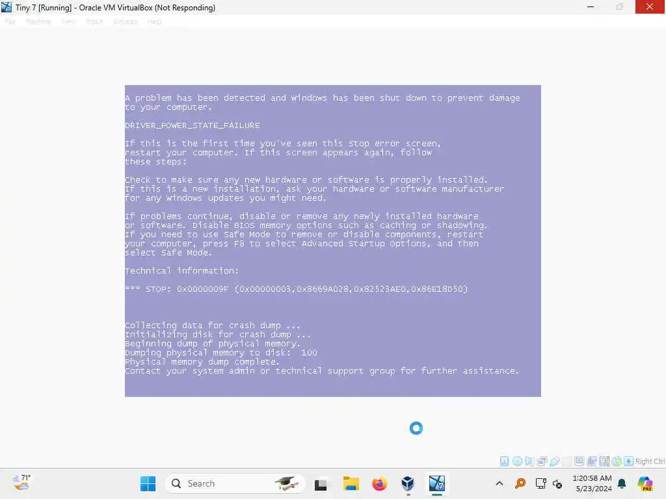
Task: Open File Explorer from the taskbar
Action: click(x=351, y=483)
